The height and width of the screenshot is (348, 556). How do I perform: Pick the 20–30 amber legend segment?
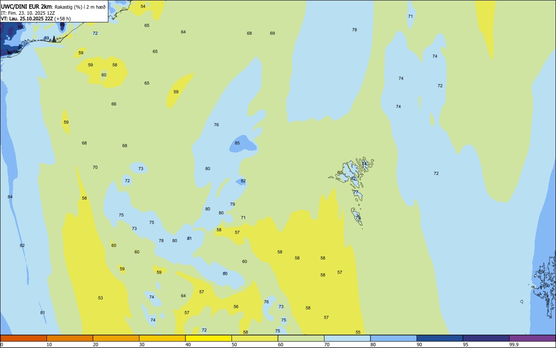[x=116, y=338]
